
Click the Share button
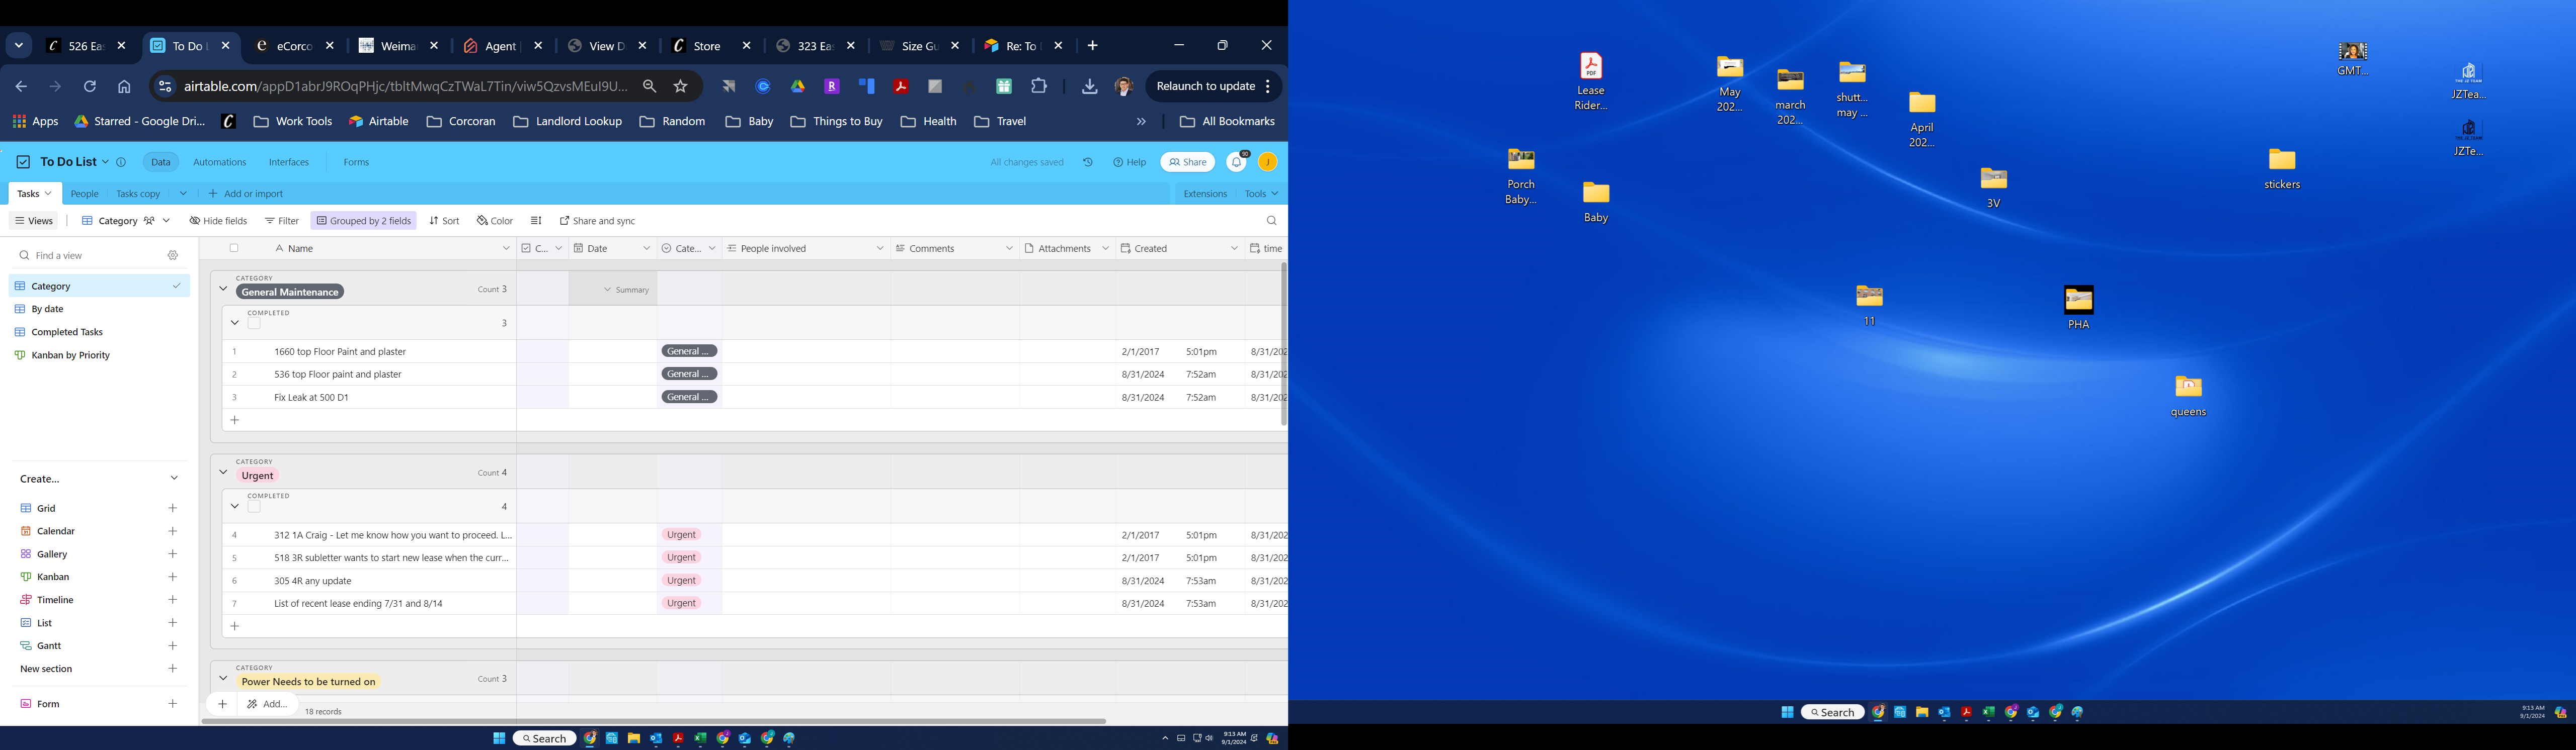1187,162
